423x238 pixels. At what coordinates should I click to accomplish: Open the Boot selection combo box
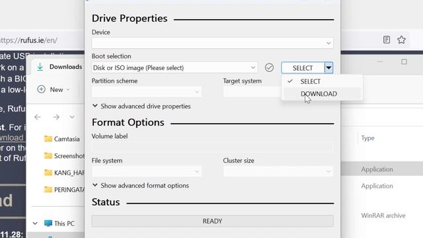click(174, 67)
